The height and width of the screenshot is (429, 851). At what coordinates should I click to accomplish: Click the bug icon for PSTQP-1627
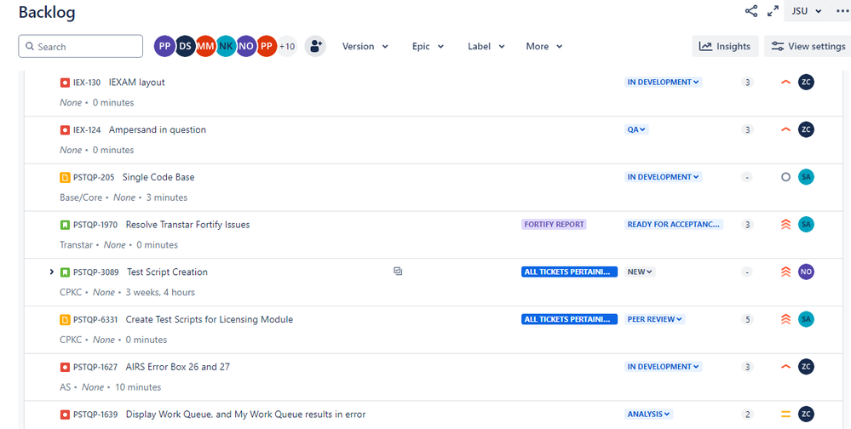pos(65,367)
